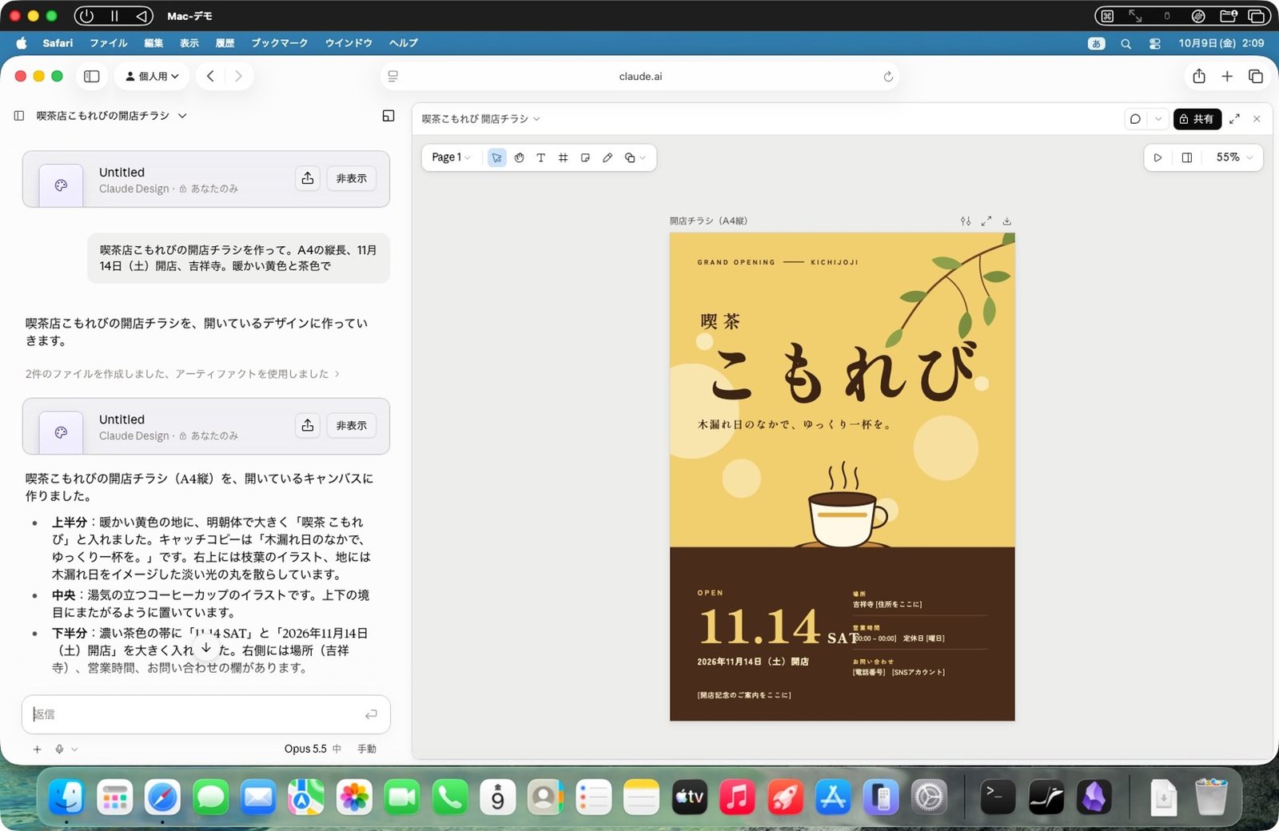Screen dimensions: 1279x831
Task: Select the Text tool
Action: (x=541, y=157)
